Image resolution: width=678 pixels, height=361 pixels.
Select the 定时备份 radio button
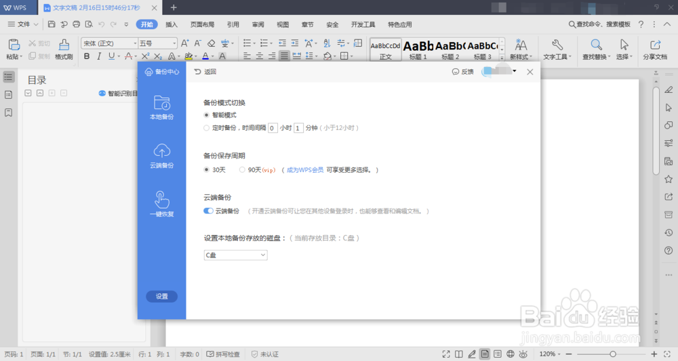(206, 128)
